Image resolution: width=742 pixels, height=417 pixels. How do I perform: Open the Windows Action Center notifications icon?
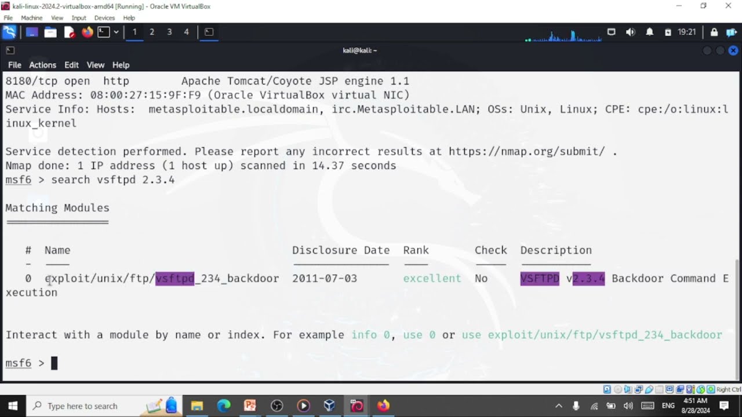pos(724,406)
